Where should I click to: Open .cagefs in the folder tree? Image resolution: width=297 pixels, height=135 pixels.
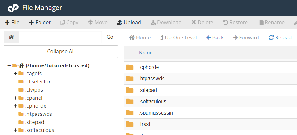(x=33, y=73)
